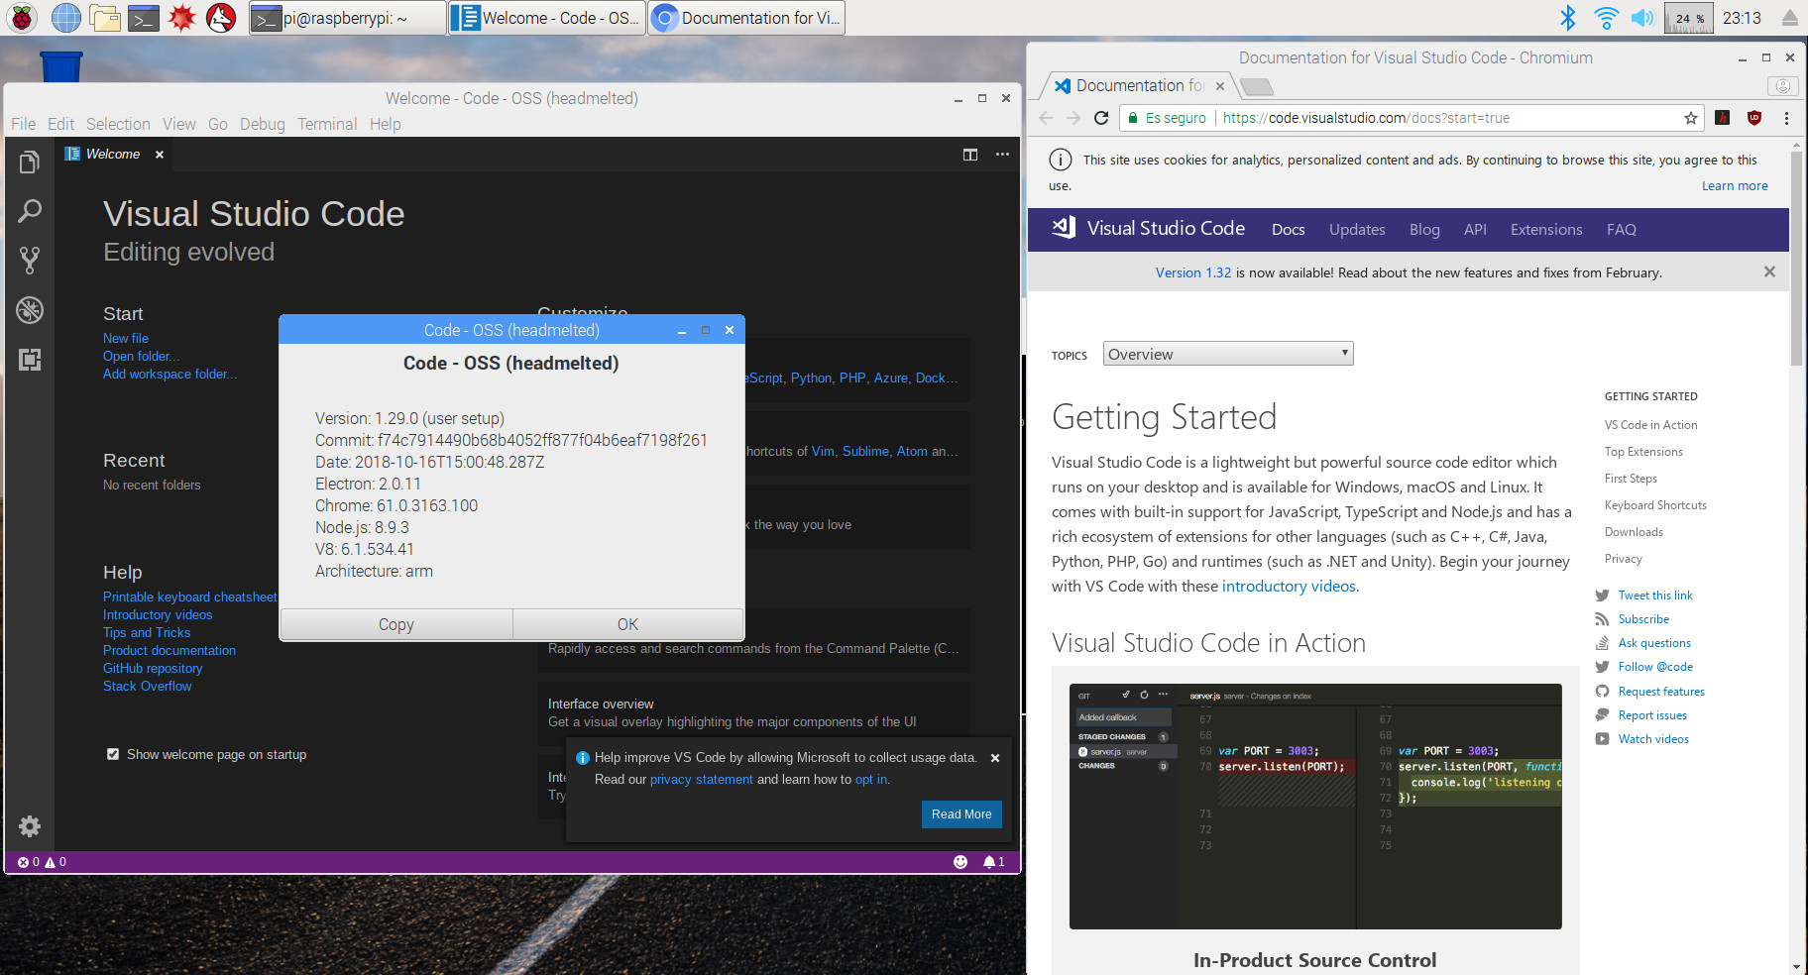Open the Raspberry Pi main menu
Viewport: 1808px width, 975px height.
22,18
